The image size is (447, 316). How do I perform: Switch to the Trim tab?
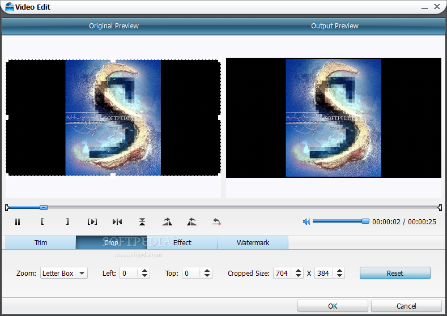pos(40,242)
